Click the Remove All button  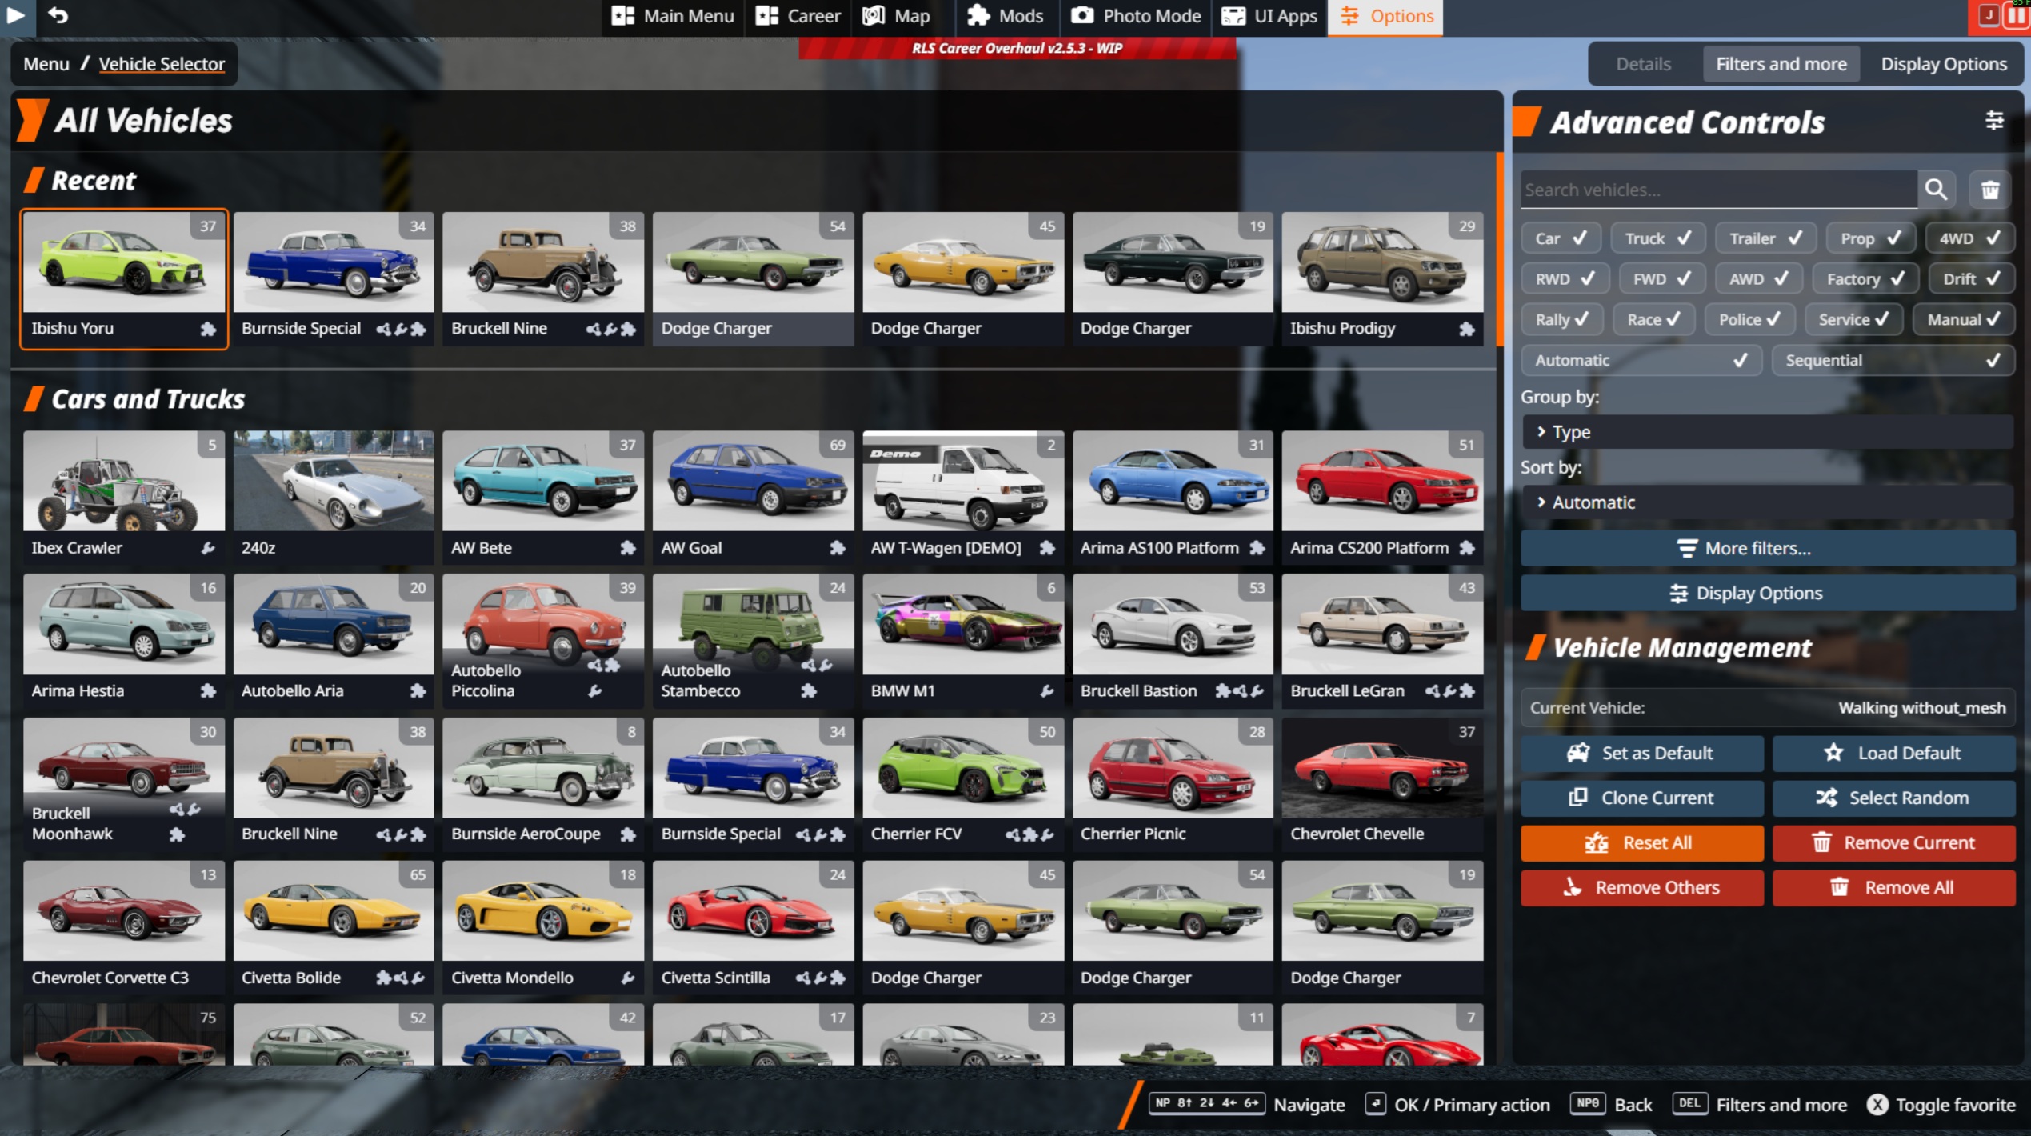1892,887
